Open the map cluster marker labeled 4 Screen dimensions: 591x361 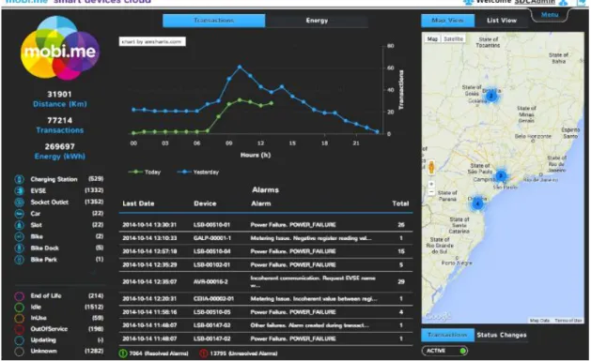477,203
